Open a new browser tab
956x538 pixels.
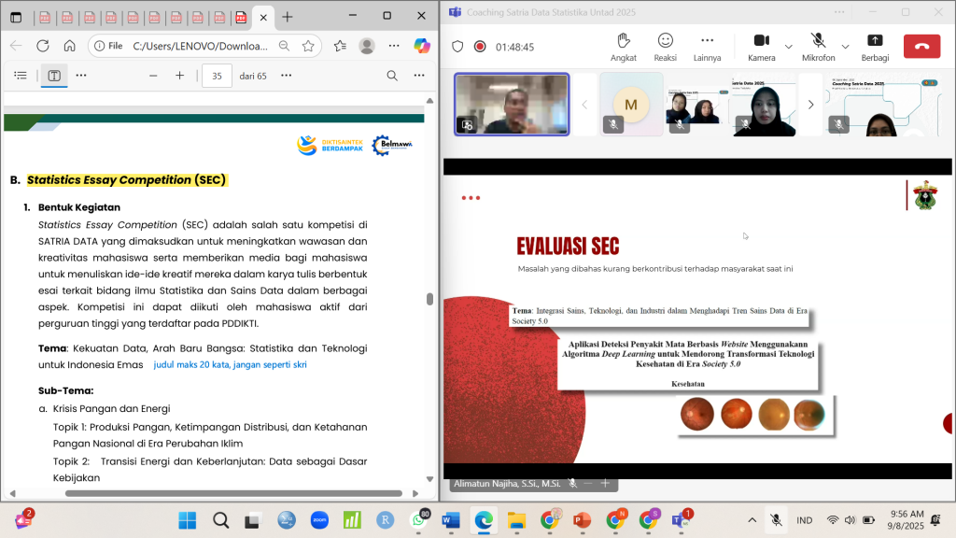point(288,17)
